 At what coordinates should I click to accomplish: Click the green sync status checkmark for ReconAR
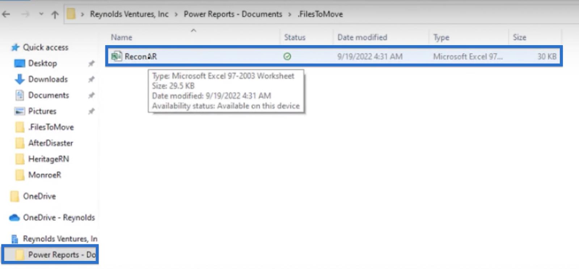point(287,56)
